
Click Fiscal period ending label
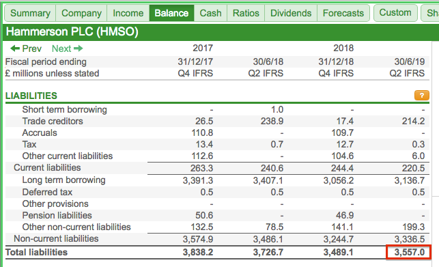(x=46, y=61)
